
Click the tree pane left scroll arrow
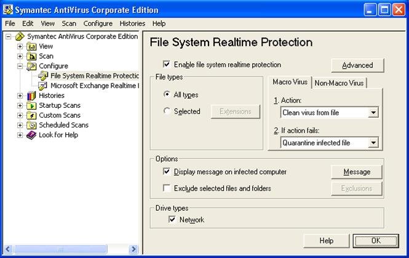[8, 249]
